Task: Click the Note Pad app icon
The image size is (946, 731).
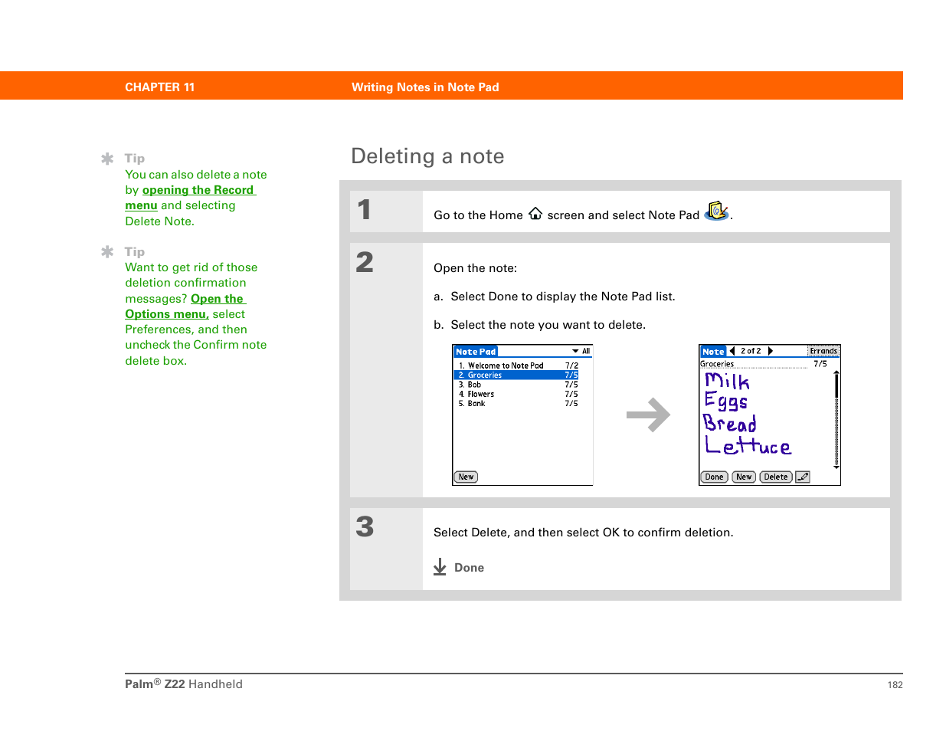Action: 716,211
